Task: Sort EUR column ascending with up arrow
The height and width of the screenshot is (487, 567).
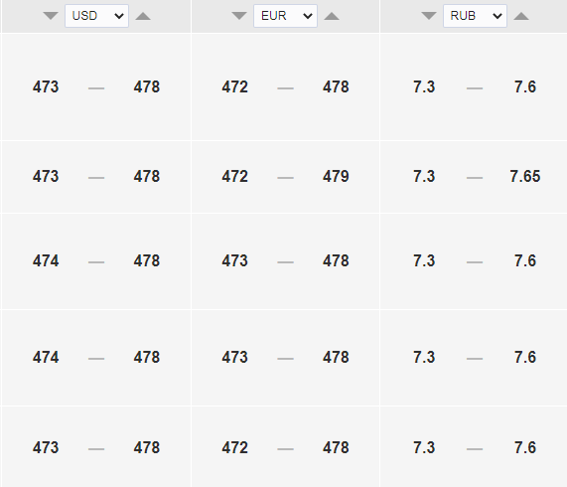Action: point(332,16)
